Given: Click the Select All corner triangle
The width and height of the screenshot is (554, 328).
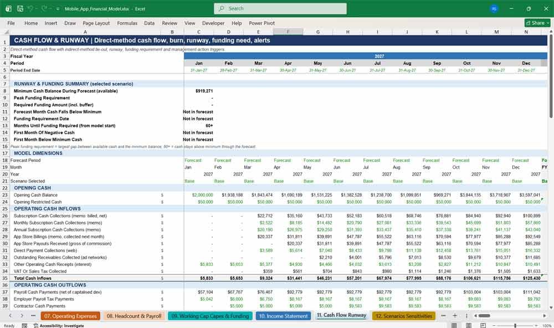Looking at the screenshot, I should point(6,32).
